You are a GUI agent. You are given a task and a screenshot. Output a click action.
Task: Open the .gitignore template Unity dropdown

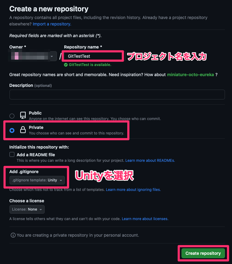37,180
